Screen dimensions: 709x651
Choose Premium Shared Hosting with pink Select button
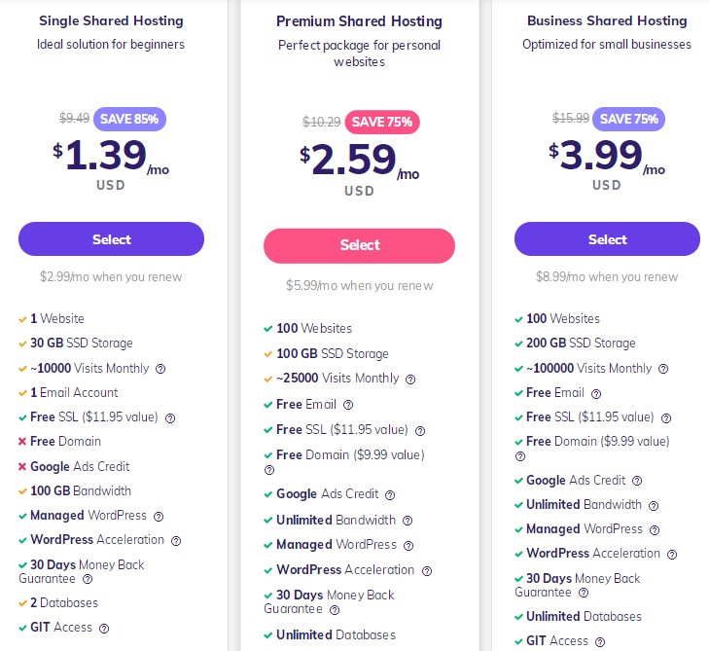point(359,245)
